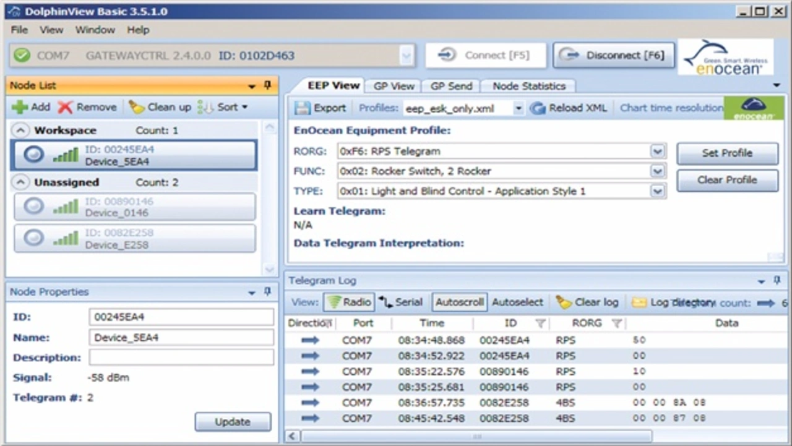Click the Time column header
The height and width of the screenshot is (446, 792).
[x=432, y=323]
